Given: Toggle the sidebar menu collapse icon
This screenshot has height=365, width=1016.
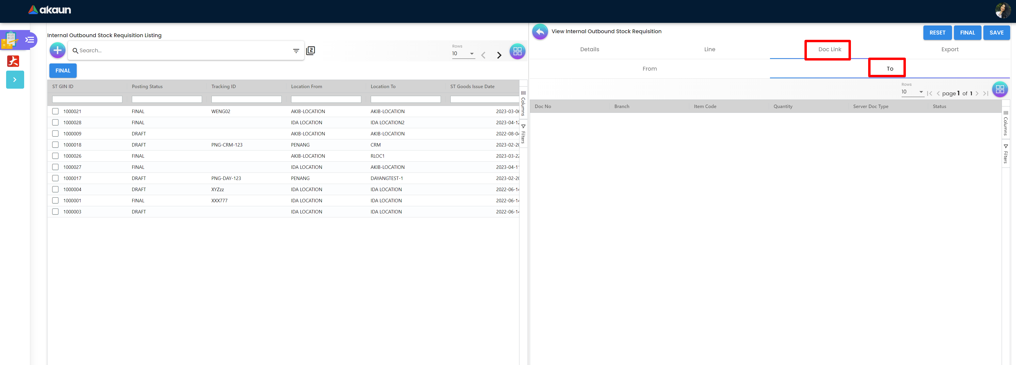Looking at the screenshot, I should 29,40.
